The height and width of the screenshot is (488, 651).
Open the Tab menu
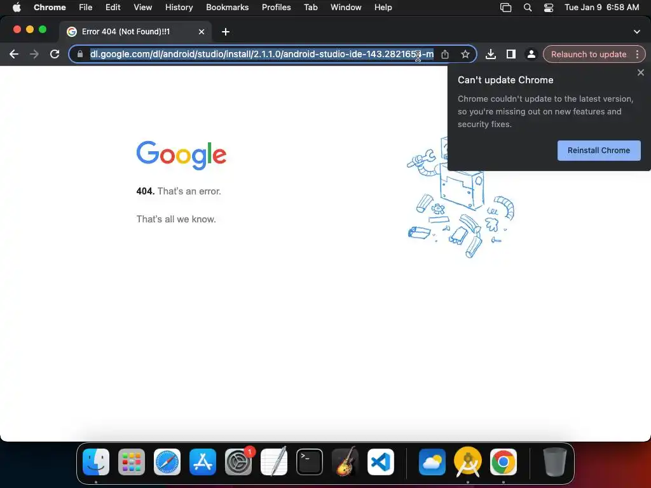point(310,7)
